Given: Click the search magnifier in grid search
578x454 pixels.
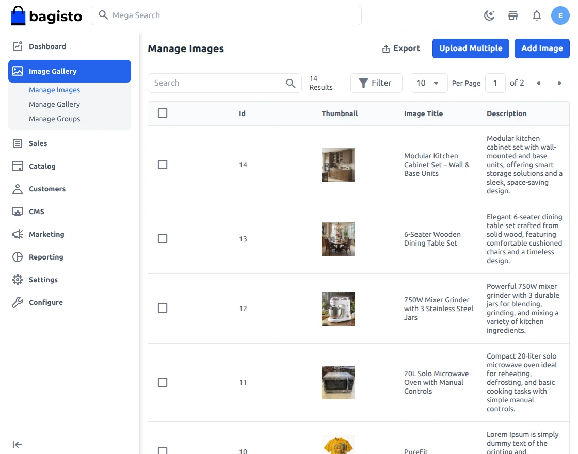Looking at the screenshot, I should pos(291,83).
